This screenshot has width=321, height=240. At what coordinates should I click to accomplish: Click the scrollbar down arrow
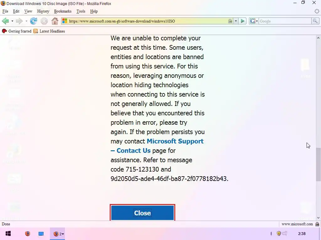(x=318, y=218)
